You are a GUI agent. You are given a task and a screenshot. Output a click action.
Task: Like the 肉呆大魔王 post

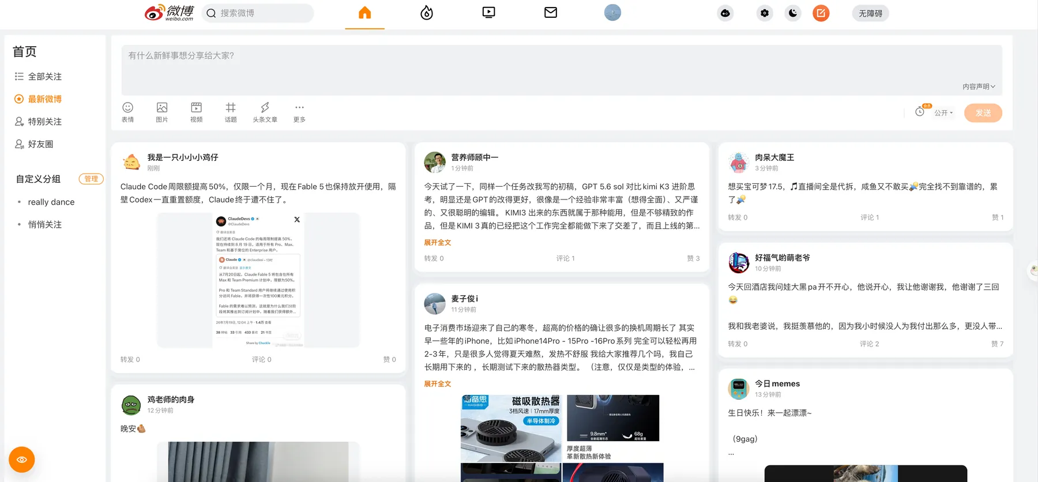click(998, 217)
